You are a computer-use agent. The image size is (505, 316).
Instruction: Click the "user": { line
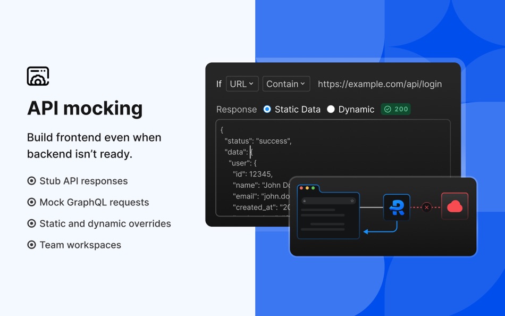point(242,163)
